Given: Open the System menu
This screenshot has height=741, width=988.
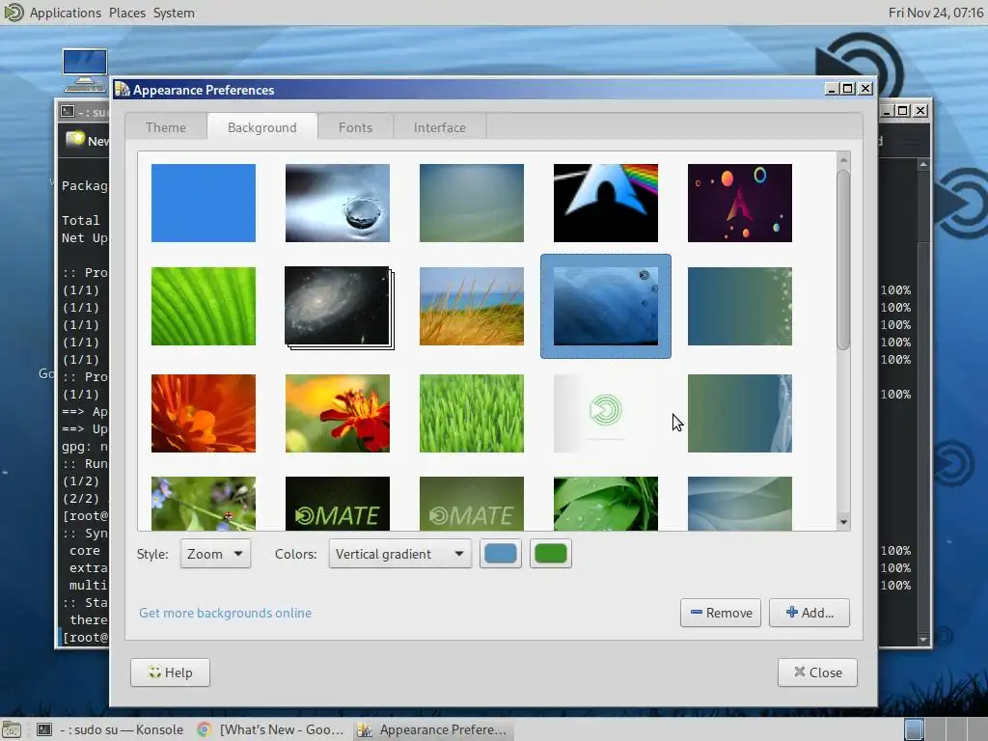Looking at the screenshot, I should [174, 13].
